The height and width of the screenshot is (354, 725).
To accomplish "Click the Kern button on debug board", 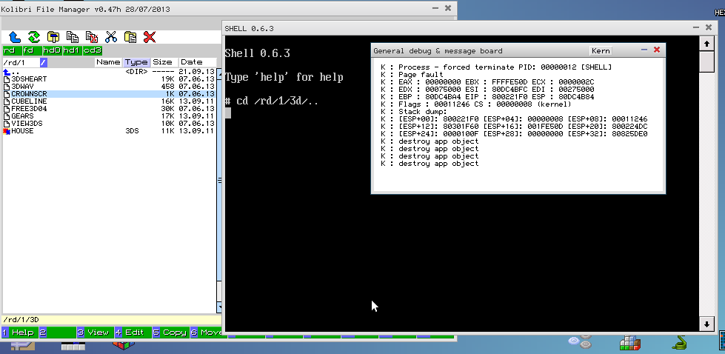I will pyautogui.click(x=601, y=51).
